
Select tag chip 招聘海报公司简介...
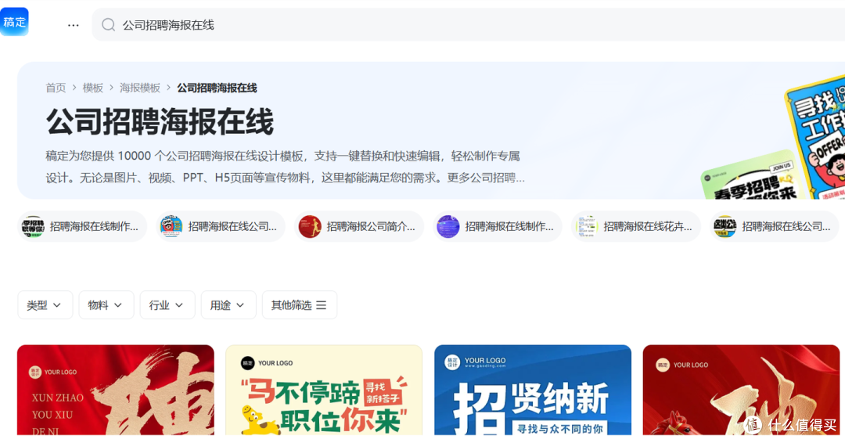tap(359, 226)
